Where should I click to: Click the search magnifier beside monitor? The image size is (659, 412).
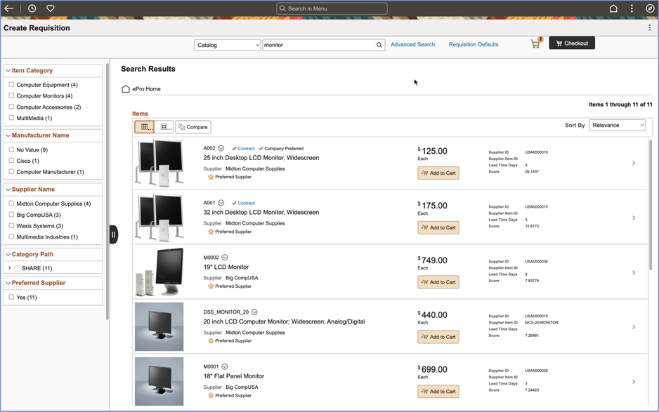pos(379,45)
